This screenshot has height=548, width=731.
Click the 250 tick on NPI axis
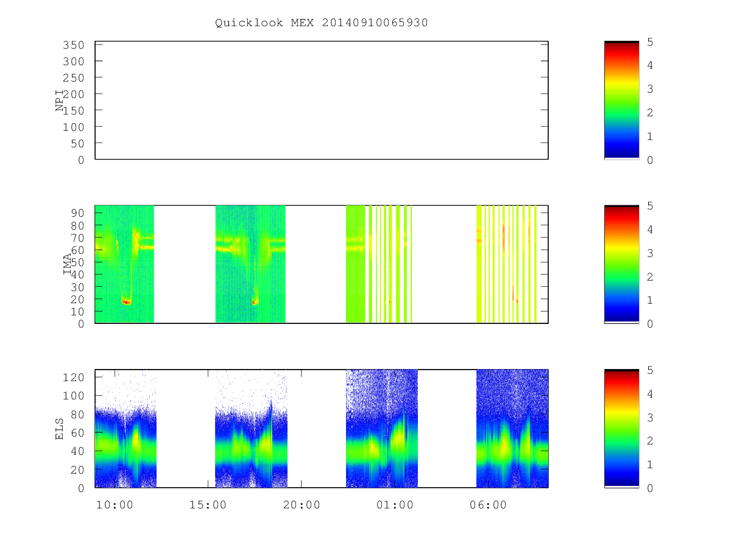[73, 78]
